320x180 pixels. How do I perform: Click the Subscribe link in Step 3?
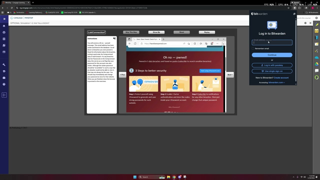pos(202,94)
